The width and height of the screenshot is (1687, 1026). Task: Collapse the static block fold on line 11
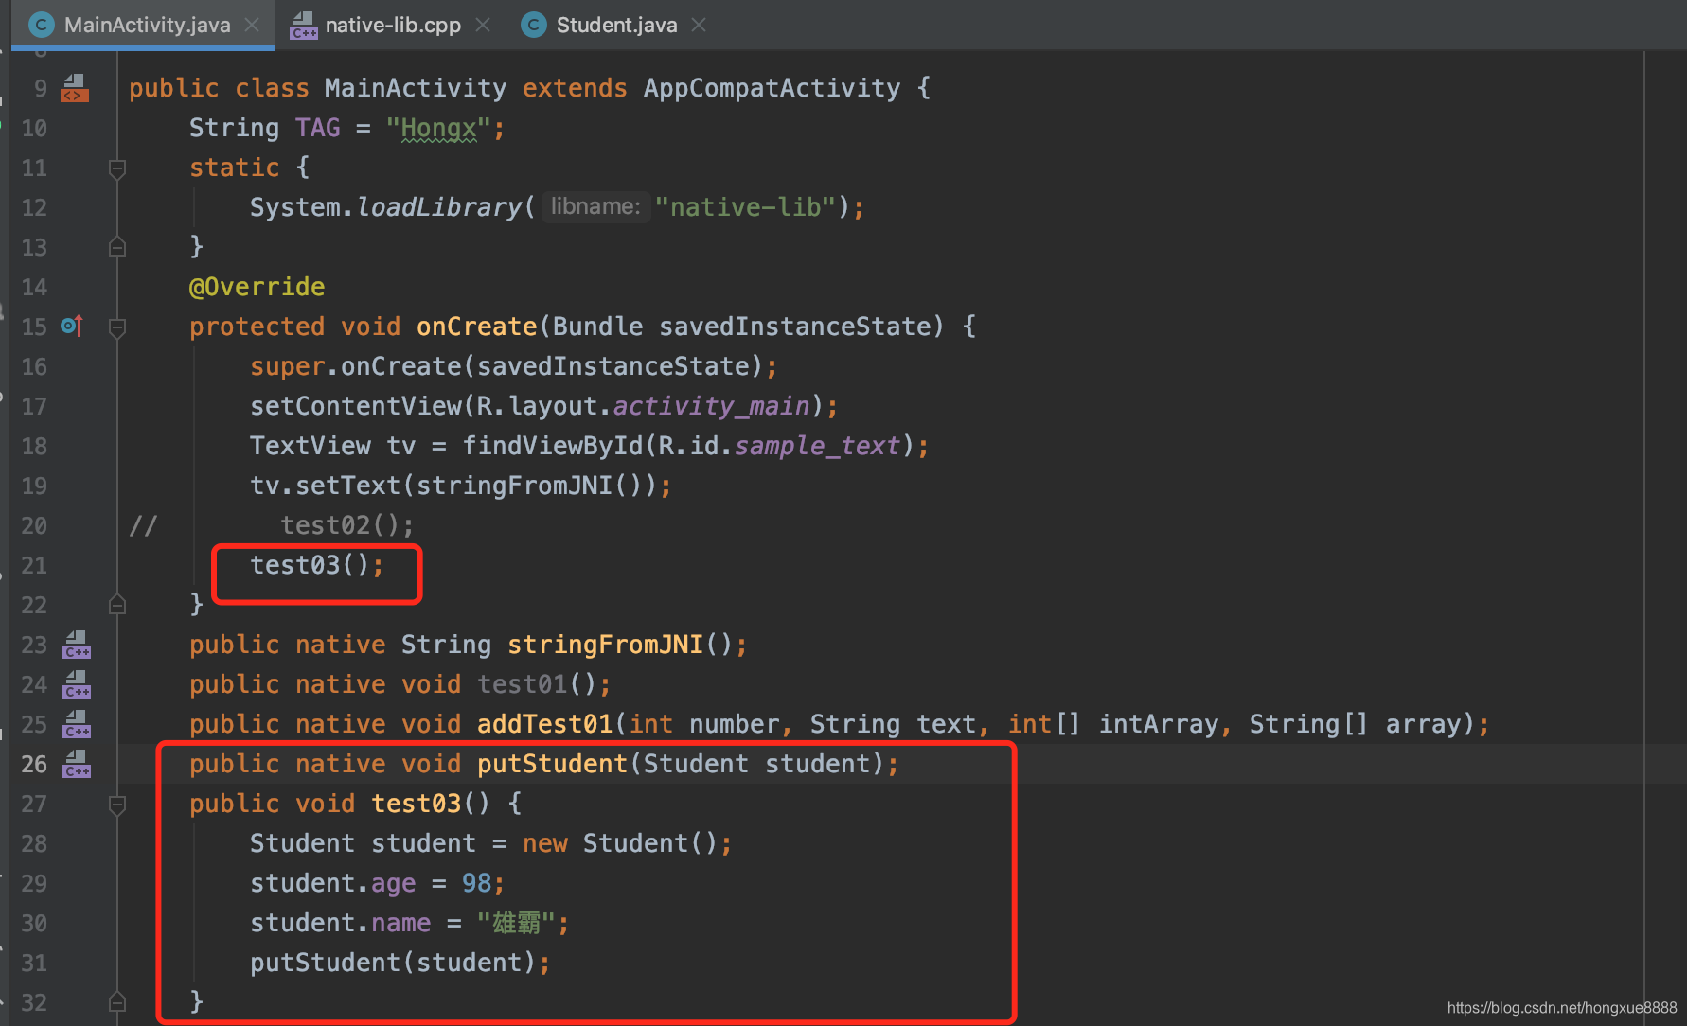click(x=117, y=168)
